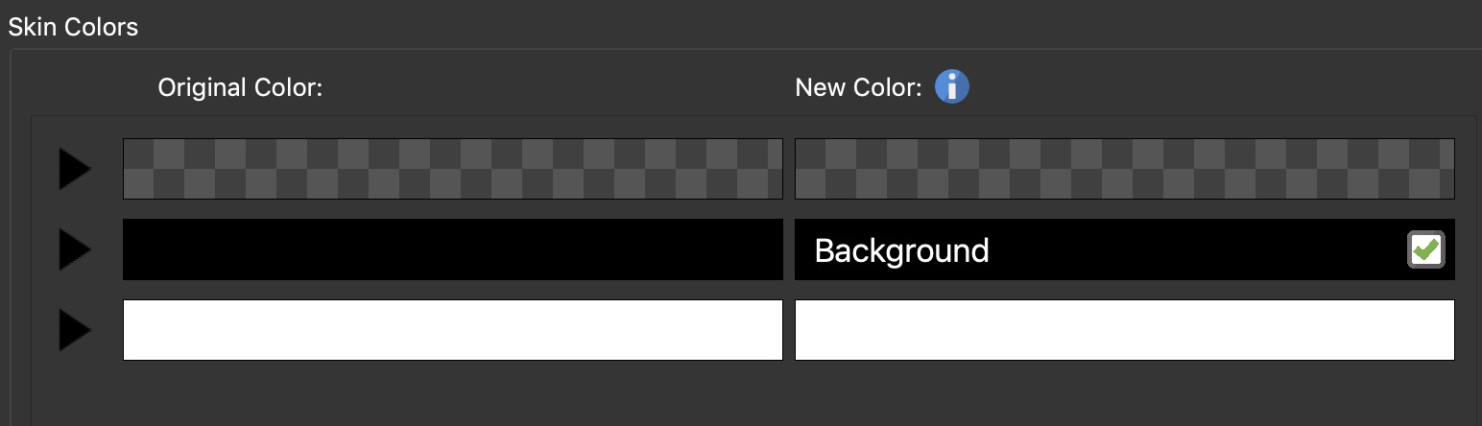Expand the black color row

tap(74, 249)
